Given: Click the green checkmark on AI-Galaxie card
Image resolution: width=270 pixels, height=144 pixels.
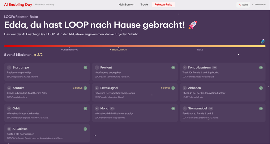Looking at the screenshot, I should (x=85, y=129).
